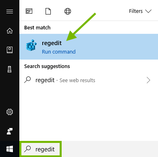Filter results by Apps icon

tap(29, 11)
